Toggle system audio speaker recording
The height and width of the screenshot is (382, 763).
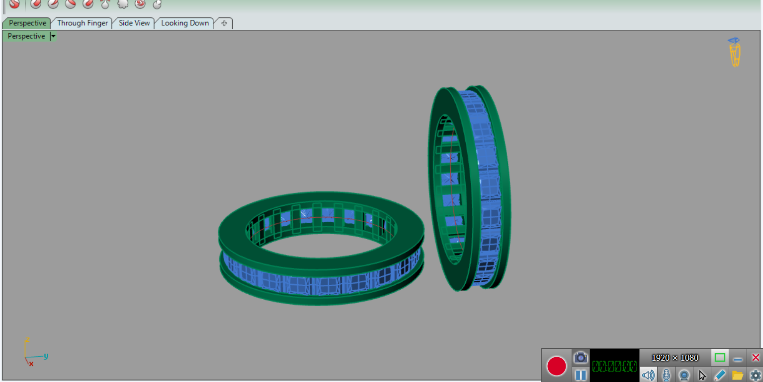(x=648, y=375)
